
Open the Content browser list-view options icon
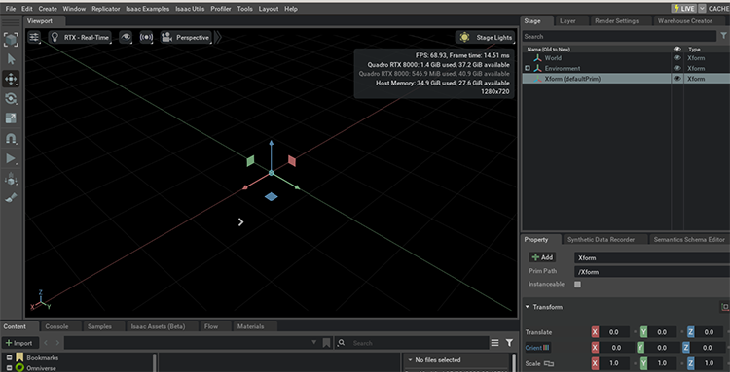click(x=494, y=343)
